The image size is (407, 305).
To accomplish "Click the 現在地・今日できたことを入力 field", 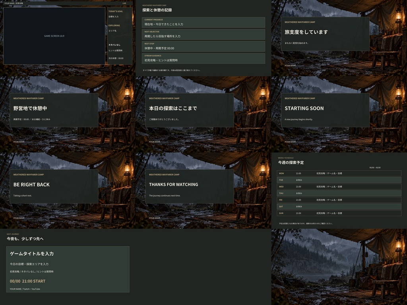I will (x=203, y=23).
